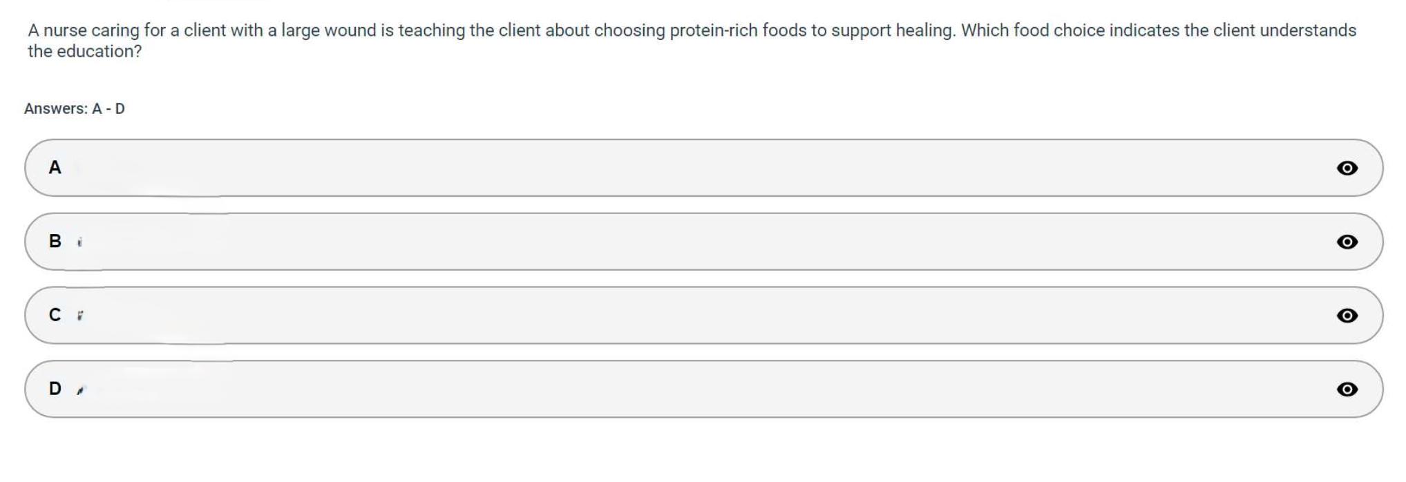Click the word "nurse" in the question
The image size is (1406, 482).
[65, 31]
